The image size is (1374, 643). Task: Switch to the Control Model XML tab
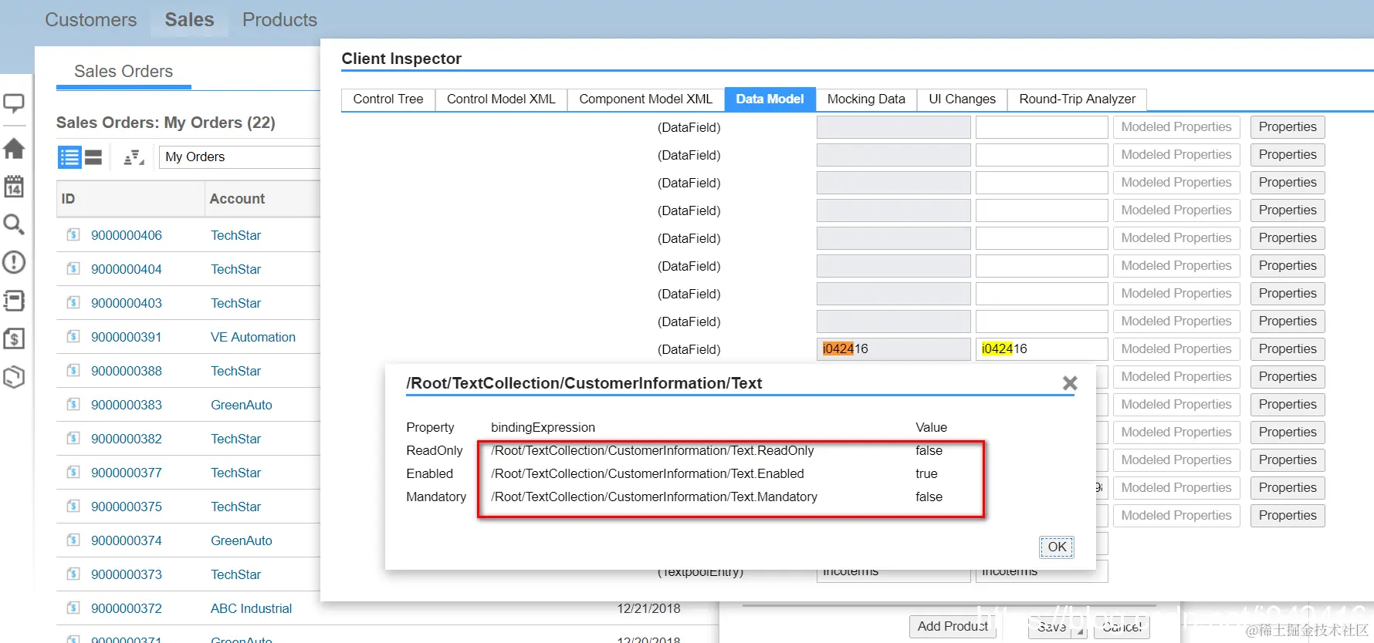[x=501, y=99]
